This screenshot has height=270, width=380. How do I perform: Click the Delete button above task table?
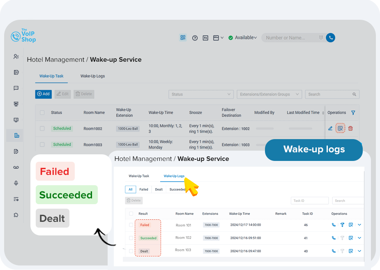[x=84, y=94]
